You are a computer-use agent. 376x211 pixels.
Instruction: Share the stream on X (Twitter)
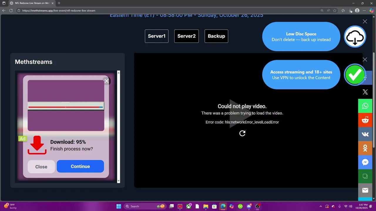pos(365,92)
